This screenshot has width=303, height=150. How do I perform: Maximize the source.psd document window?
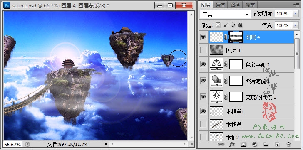click(170, 5)
